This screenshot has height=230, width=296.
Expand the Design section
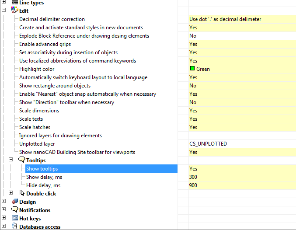pos(4,202)
